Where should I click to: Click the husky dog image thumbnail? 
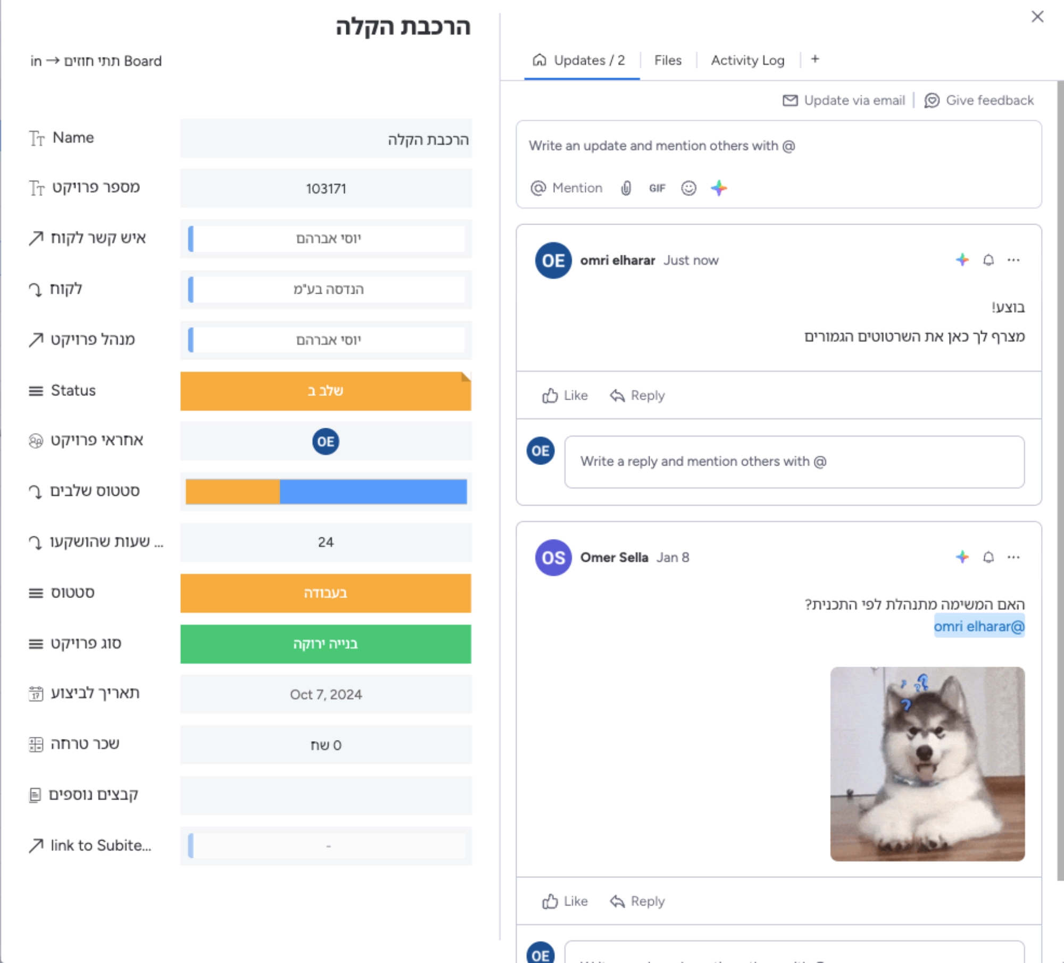[x=927, y=764]
